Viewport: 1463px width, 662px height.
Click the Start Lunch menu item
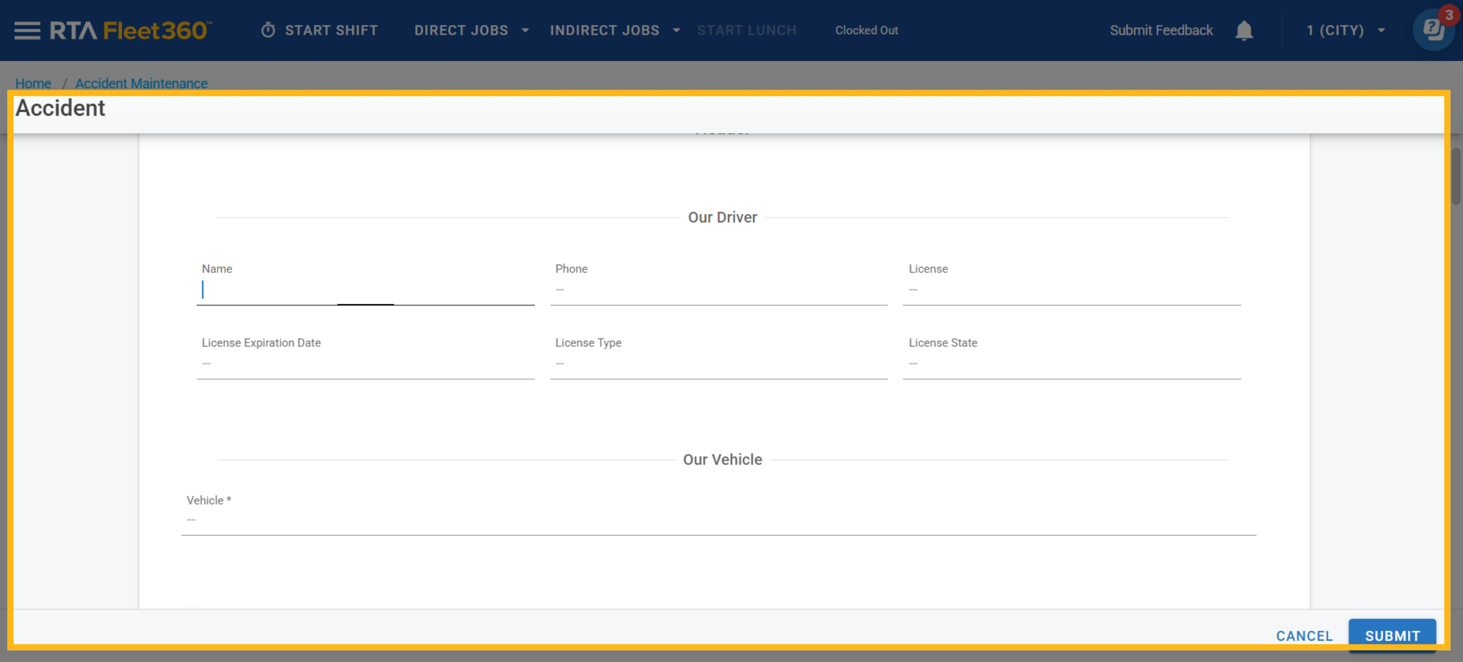746,30
